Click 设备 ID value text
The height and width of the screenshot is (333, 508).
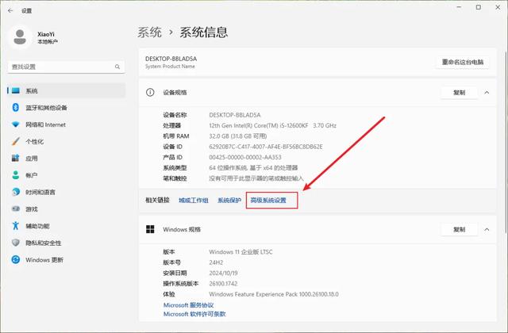point(266,147)
